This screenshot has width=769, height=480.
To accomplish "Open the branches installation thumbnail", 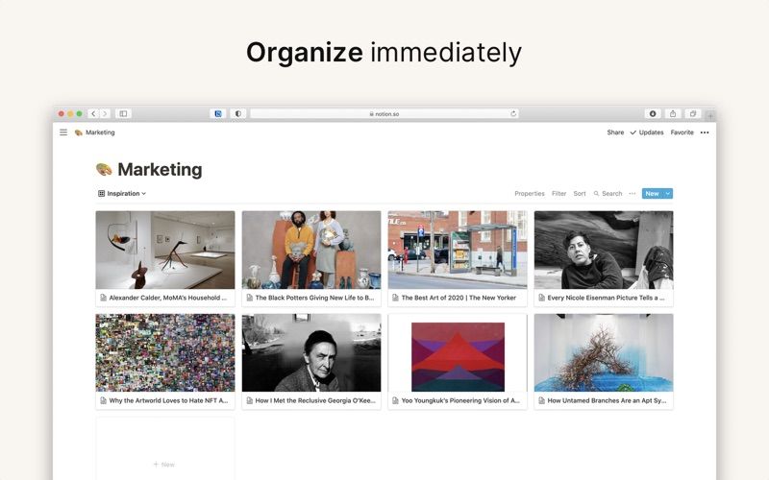I will tap(604, 352).
